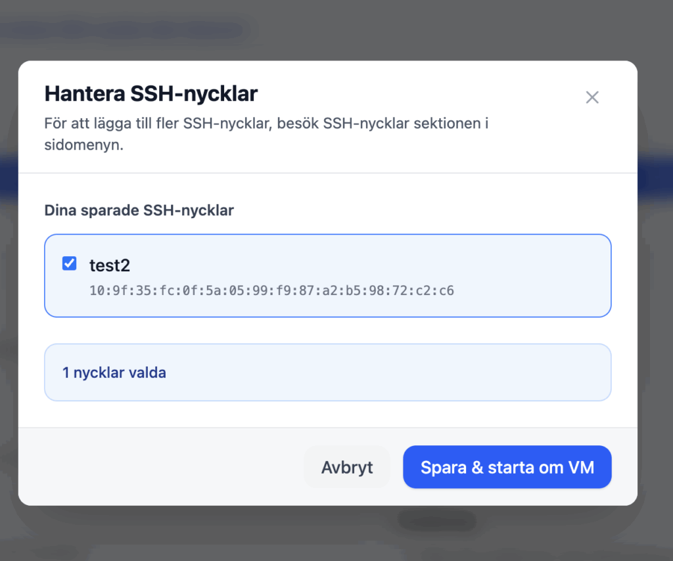Screen dimensions: 673x561
Task: Close the Hantera SSH-nycklar dialog with X
Action: 592,98
